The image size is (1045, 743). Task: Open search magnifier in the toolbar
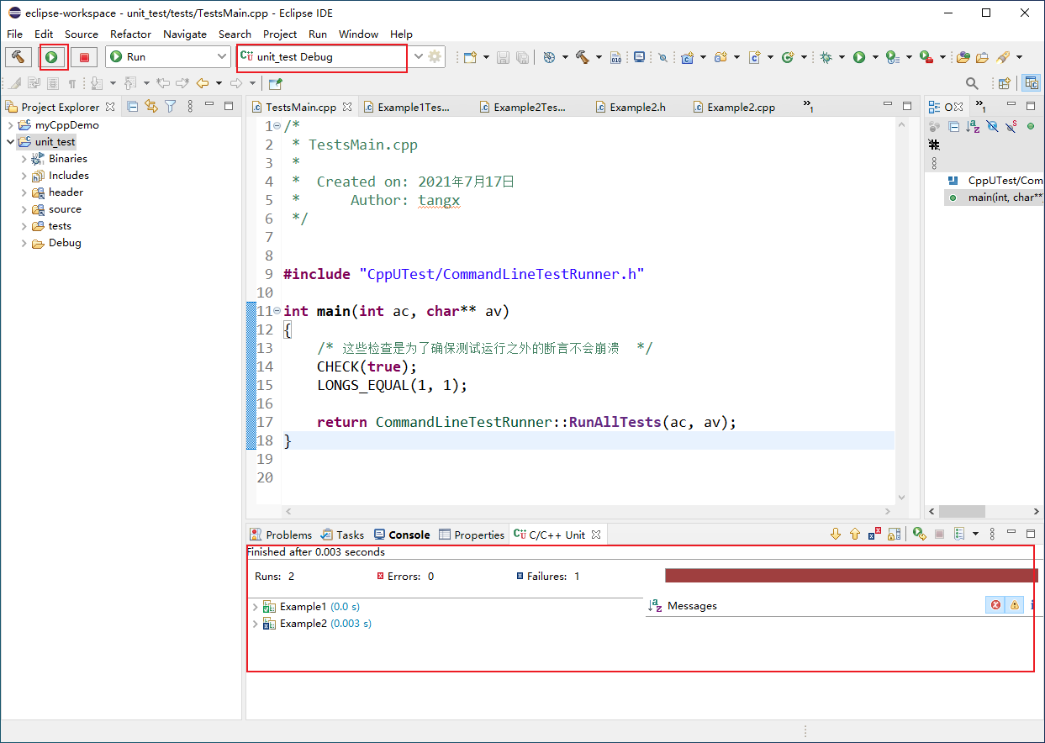point(972,83)
